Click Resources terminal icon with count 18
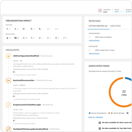 click(x=15, y=38)
